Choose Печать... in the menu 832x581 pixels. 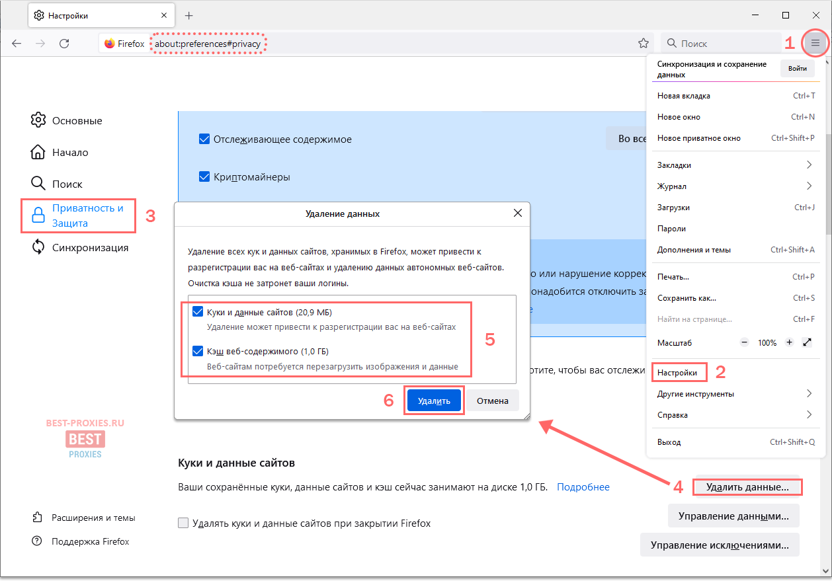735,277
